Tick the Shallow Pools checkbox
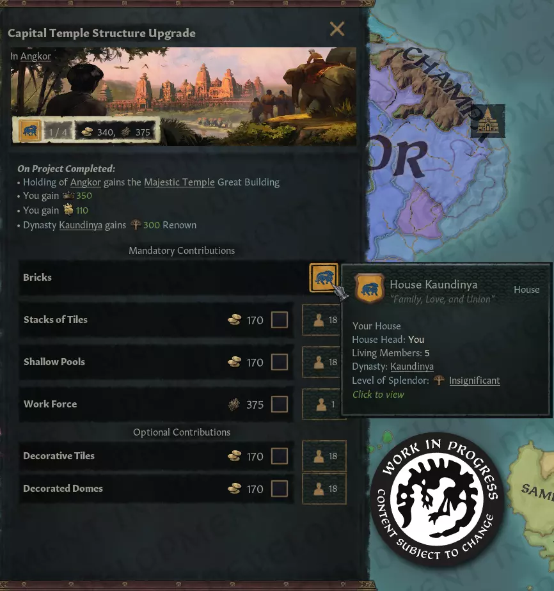 tap(280, 362)
